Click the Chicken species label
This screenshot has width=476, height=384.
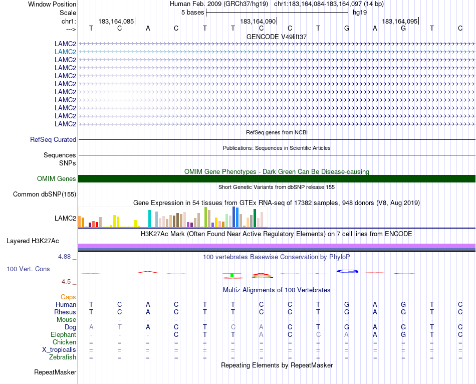64,342
